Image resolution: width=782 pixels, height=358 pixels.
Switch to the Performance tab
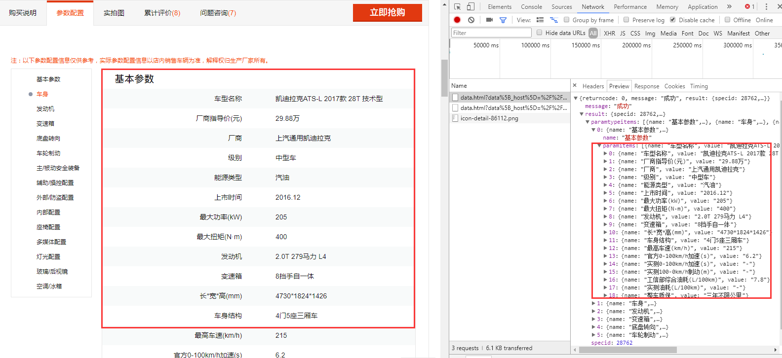[630, 6]
